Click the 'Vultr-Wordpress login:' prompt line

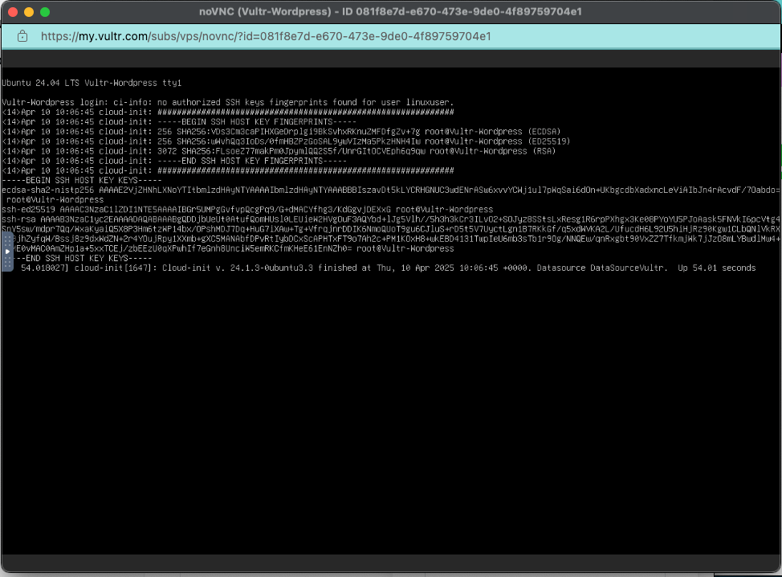228,102
